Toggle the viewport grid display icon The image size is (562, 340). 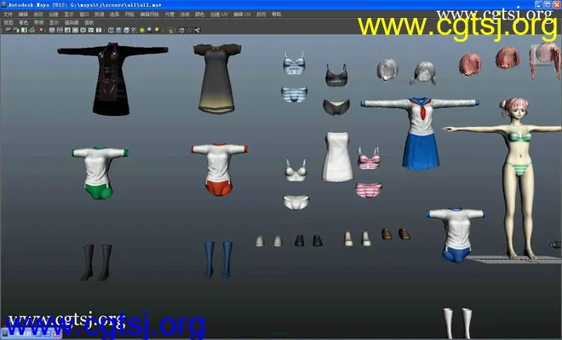click(52, 30)
